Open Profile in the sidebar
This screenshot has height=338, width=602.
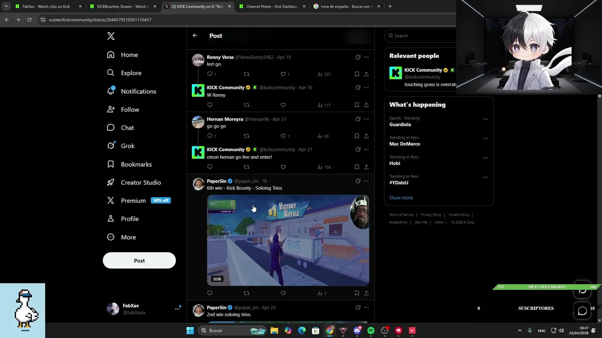(123, 219)
